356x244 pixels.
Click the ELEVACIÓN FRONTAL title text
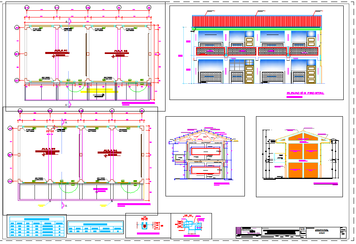coord(305,93)
